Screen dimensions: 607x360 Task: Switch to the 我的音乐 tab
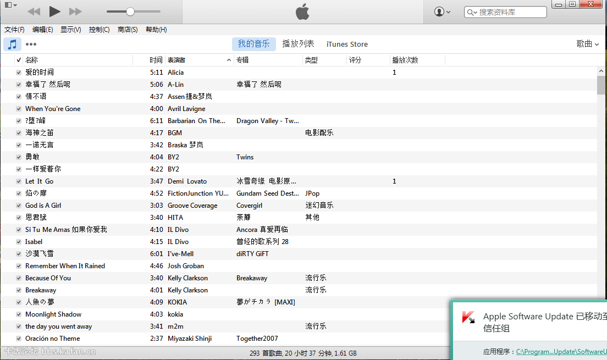pos(253,44)
